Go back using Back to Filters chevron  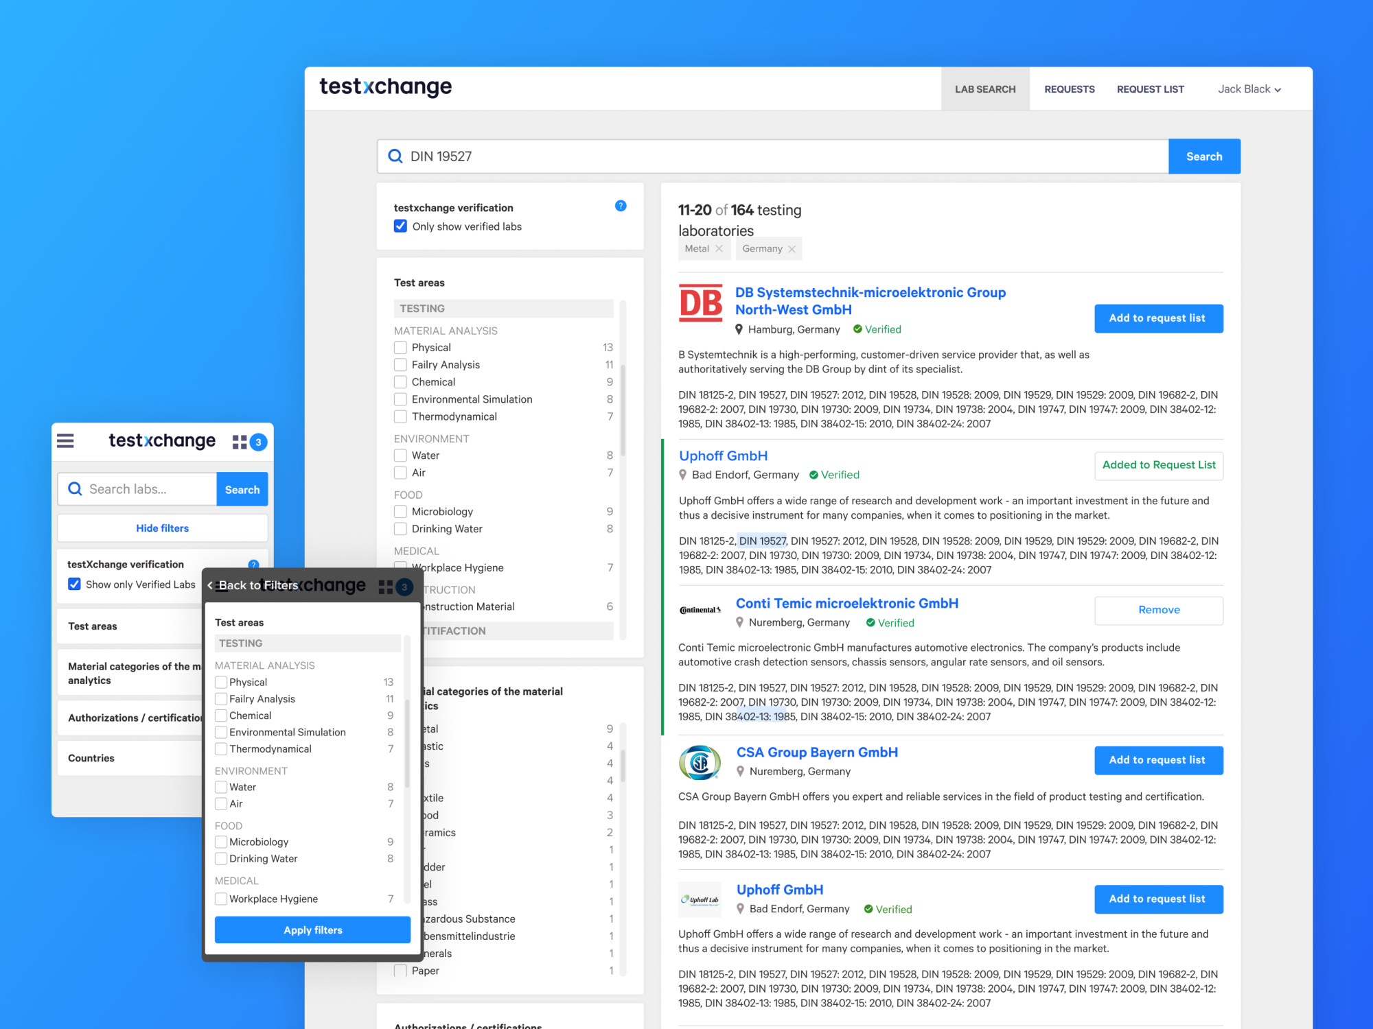[x=210, y=586]
